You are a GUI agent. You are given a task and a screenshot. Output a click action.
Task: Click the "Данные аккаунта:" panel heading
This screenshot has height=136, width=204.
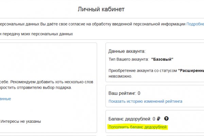(x=127, y=51)
